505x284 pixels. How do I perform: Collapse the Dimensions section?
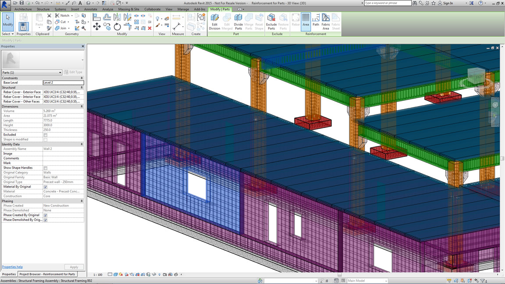pyautogui.click(x=82, y=106)
